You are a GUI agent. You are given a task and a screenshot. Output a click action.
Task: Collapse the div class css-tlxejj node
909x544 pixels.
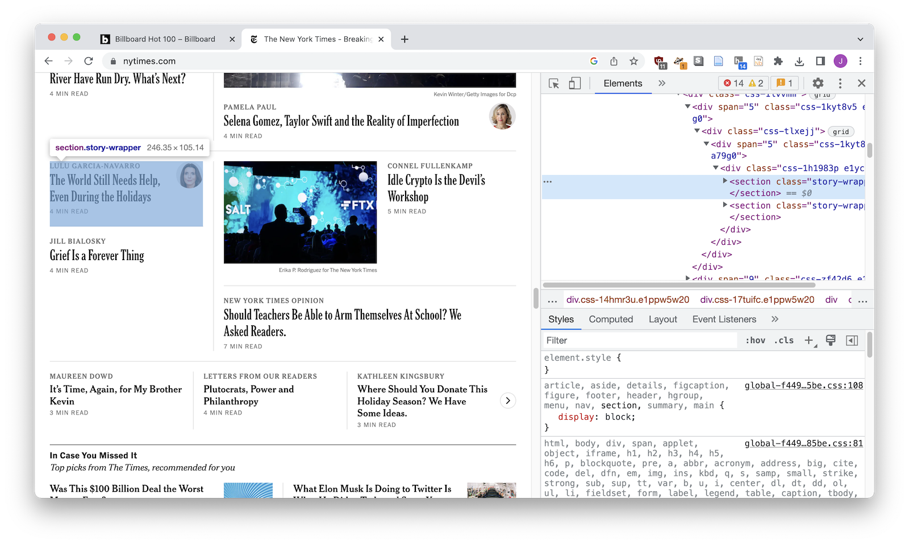click(x=697, y=131)
